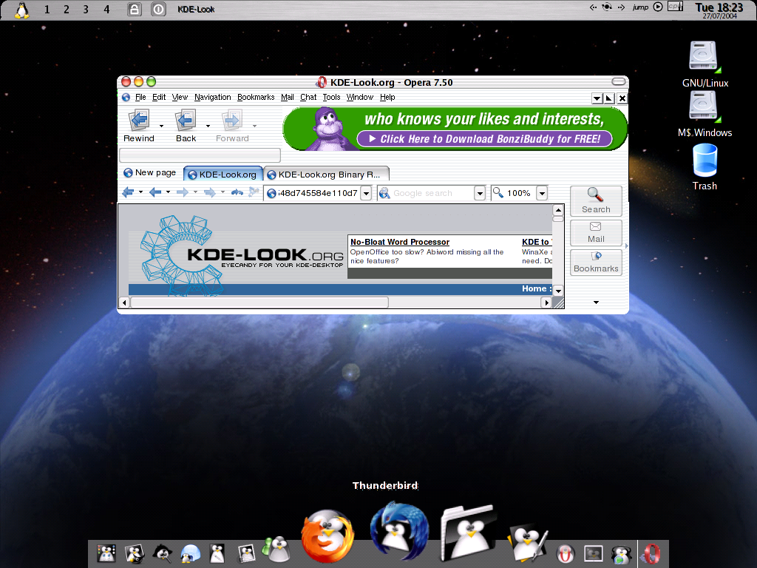Click the KDE-LOOK.ORG logo
The width and height of the screenshot is (757, 568).
[x=242, y=255]
